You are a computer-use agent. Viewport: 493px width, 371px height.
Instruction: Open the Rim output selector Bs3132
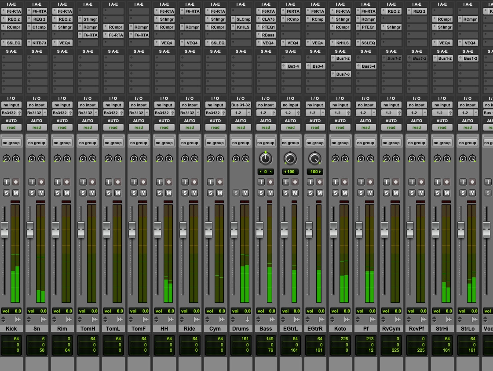click(60, 113)
